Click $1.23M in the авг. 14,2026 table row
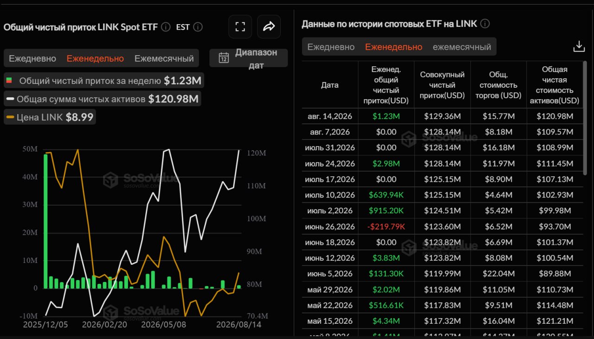This screenshot has height=339, width=594. click(x=386, y=116)
